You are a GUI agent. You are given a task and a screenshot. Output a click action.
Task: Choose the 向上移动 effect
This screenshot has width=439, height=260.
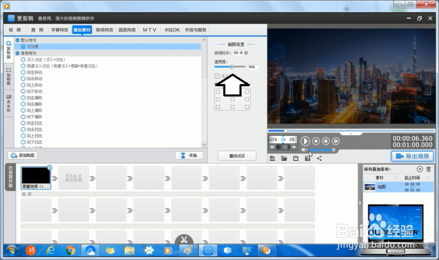pos(32,85)
